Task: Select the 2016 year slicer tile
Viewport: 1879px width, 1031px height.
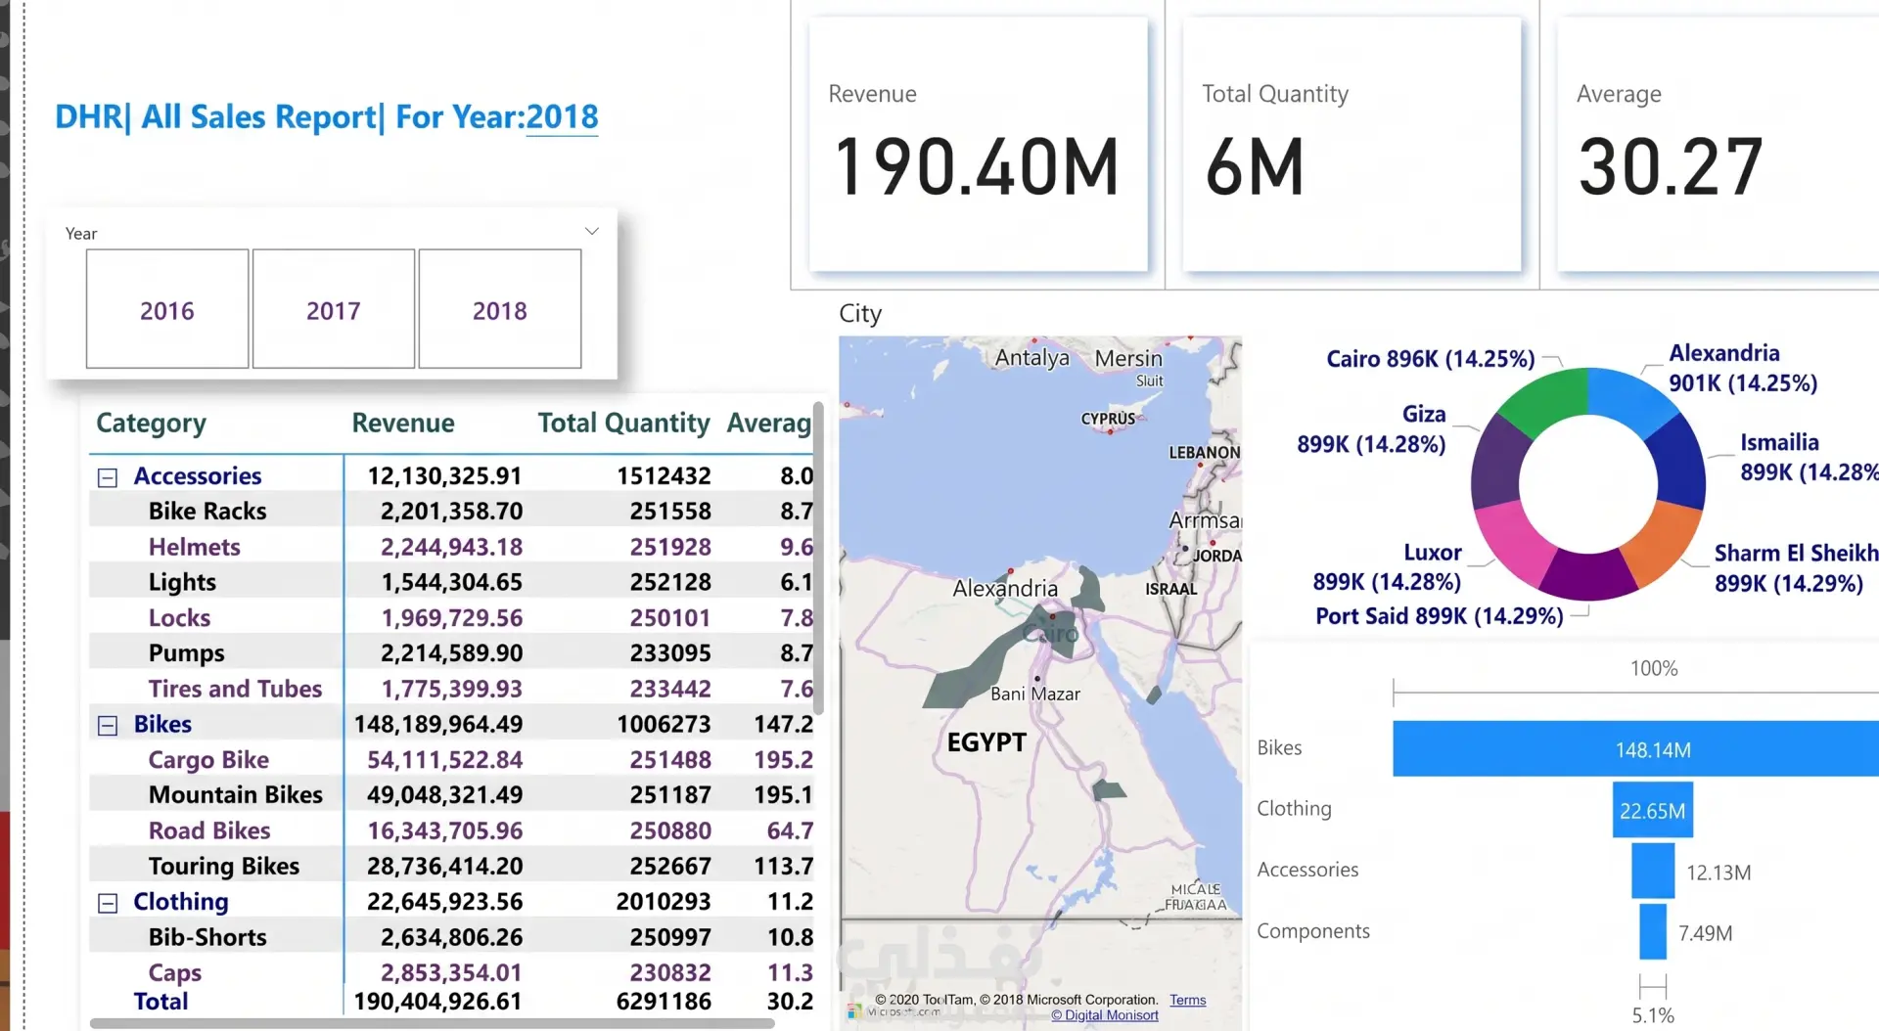Action: 167,309
